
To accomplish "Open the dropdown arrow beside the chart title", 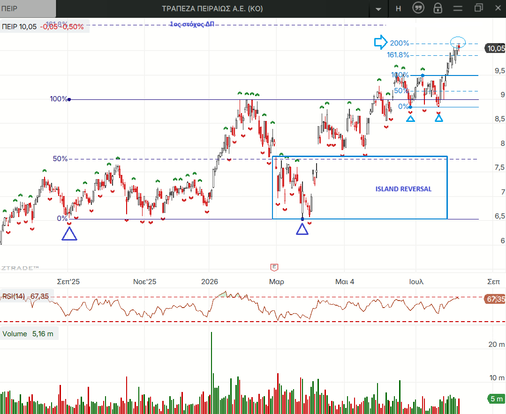I will [378, 9].
